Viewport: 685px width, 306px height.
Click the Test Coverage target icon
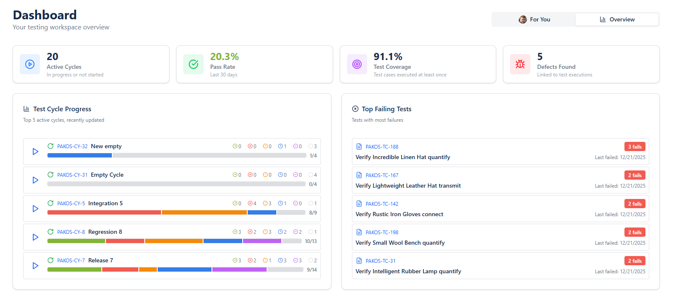tap(357, 64)
